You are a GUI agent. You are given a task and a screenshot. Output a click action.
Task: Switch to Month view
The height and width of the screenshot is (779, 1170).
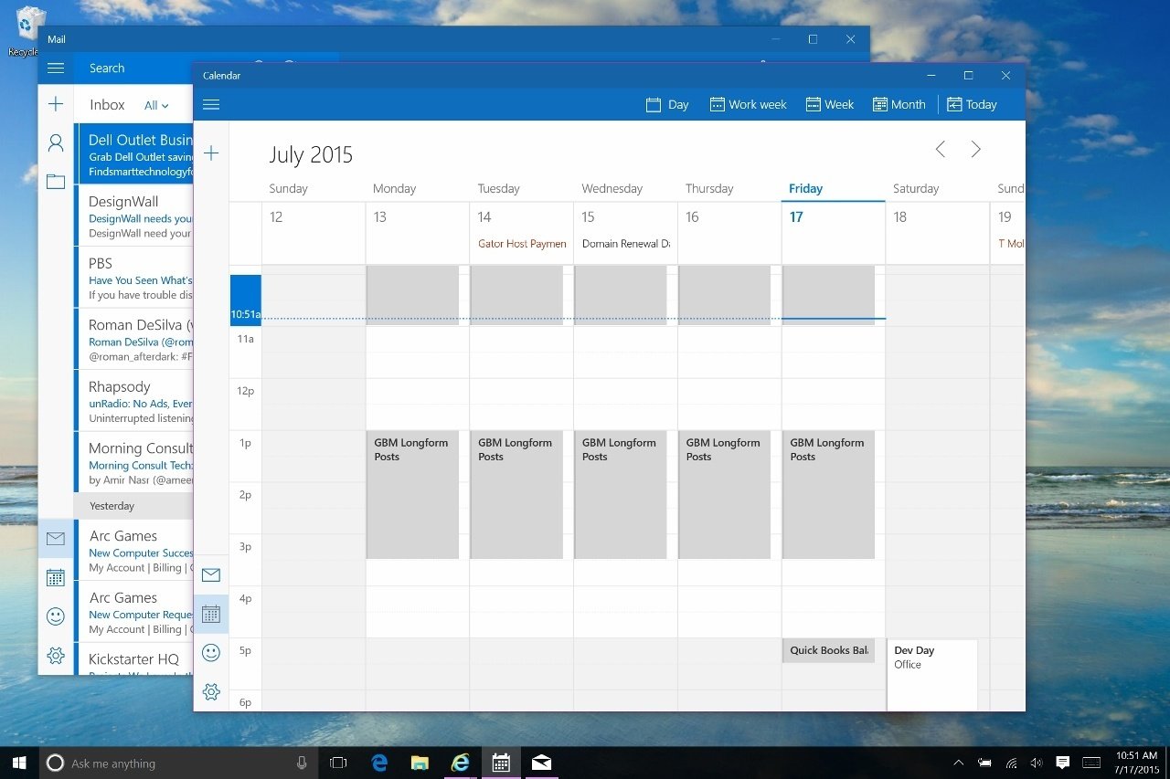click(x=899, y=104)
